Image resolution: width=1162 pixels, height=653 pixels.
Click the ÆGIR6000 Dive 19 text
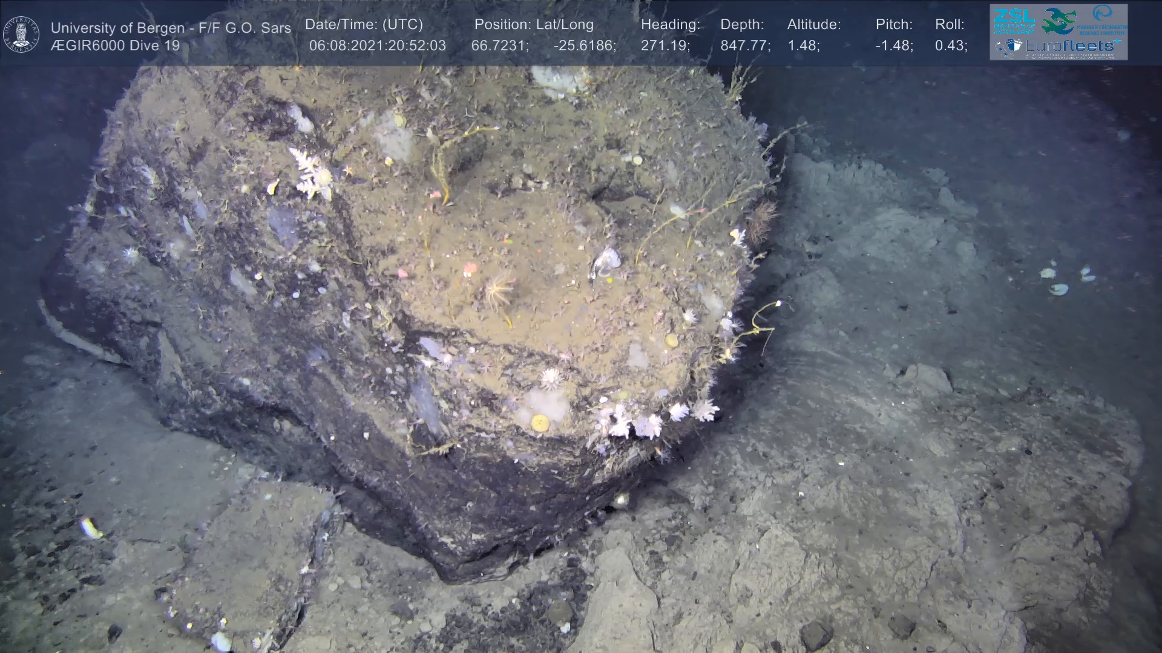115,46
